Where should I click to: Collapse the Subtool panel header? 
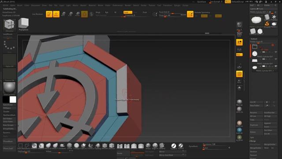[254, 39]
